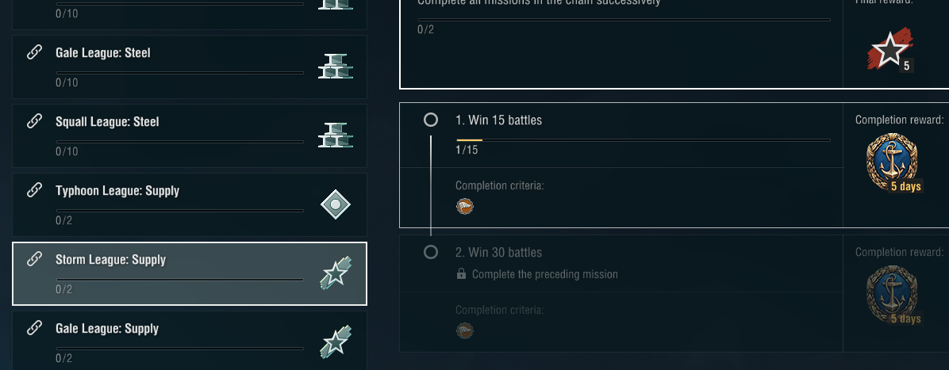Select the Win 15 battles step circle
Screen dimensions: 949x370
pos(431,120)
